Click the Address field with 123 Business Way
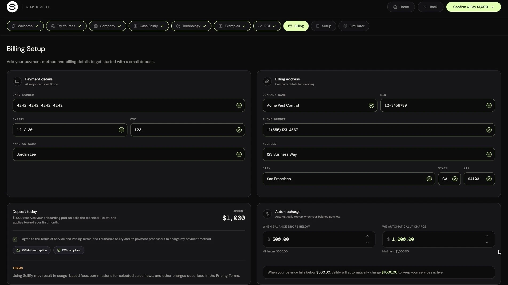Image resolution: width=508 pixels, height=285 pixels. click(379, 154)
